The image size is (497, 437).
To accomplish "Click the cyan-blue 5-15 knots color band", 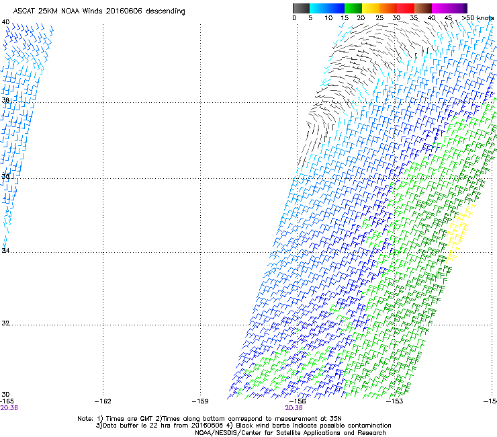I will coord(327,8).
